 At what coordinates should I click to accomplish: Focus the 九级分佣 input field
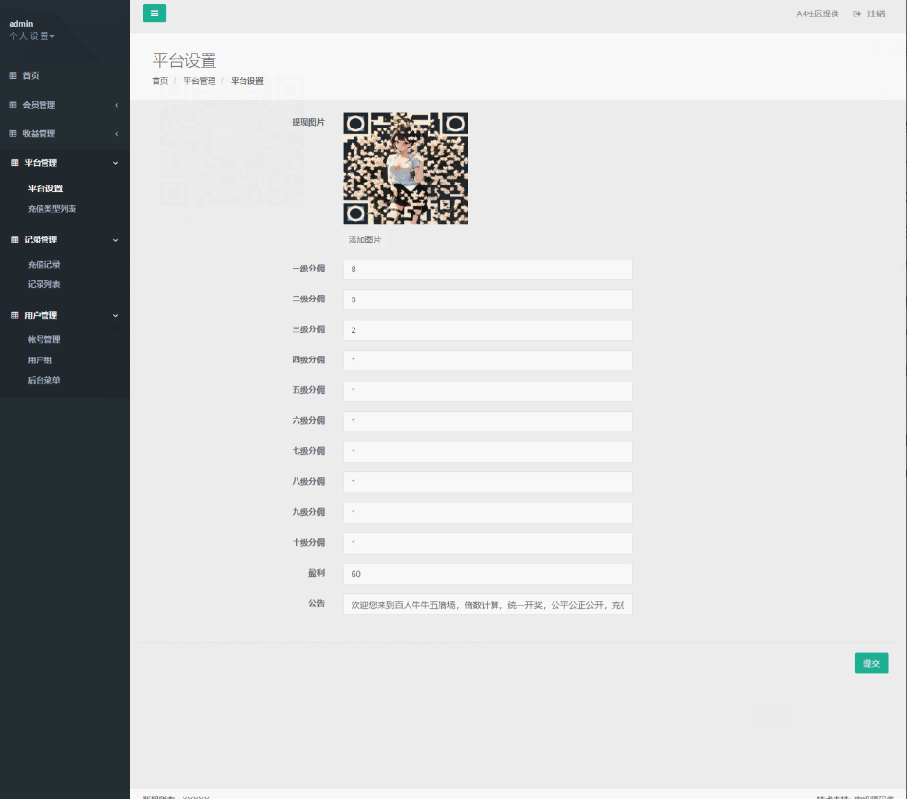pyautogui.click(x=488, y=513)
